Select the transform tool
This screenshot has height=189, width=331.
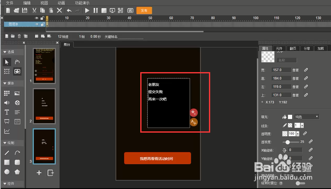tap(7, 71)
